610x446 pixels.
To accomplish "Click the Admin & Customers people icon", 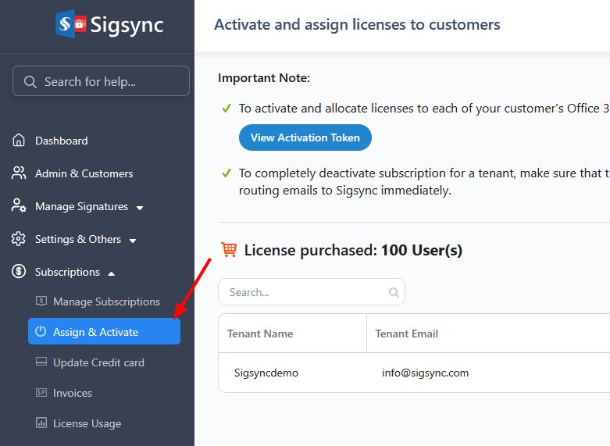I will tap(18, 173).
